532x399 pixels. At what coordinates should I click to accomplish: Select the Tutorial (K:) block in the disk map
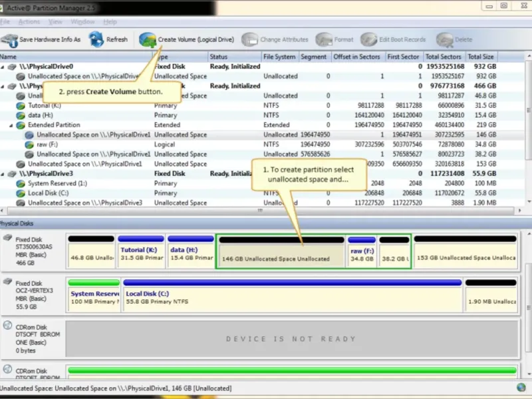[141, 251]
